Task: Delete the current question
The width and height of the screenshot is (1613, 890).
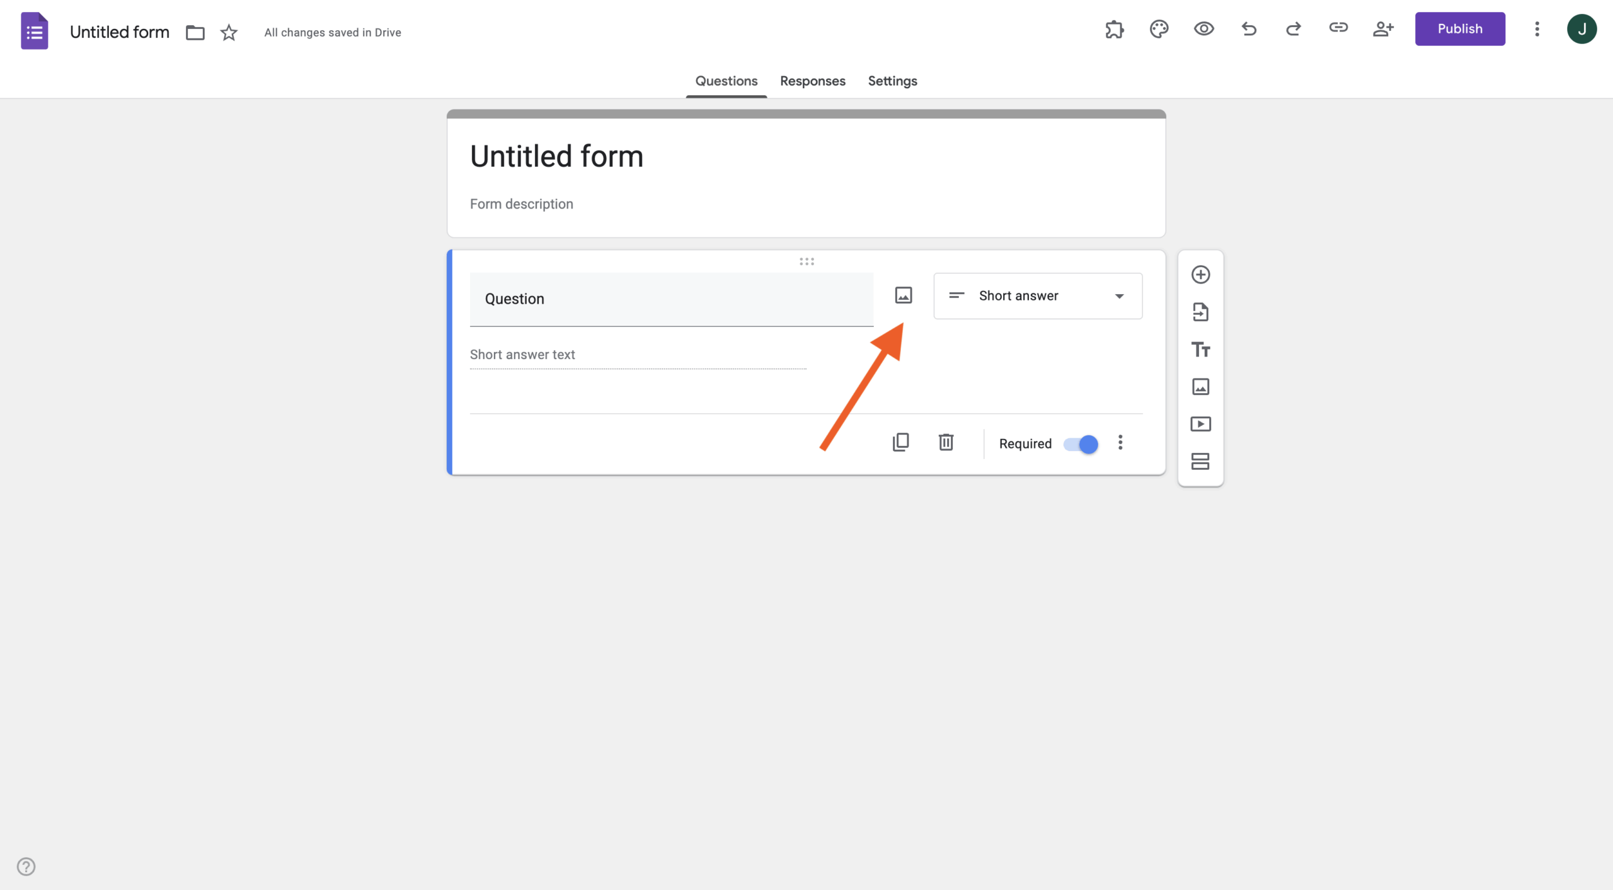Action: pos(946,442)
